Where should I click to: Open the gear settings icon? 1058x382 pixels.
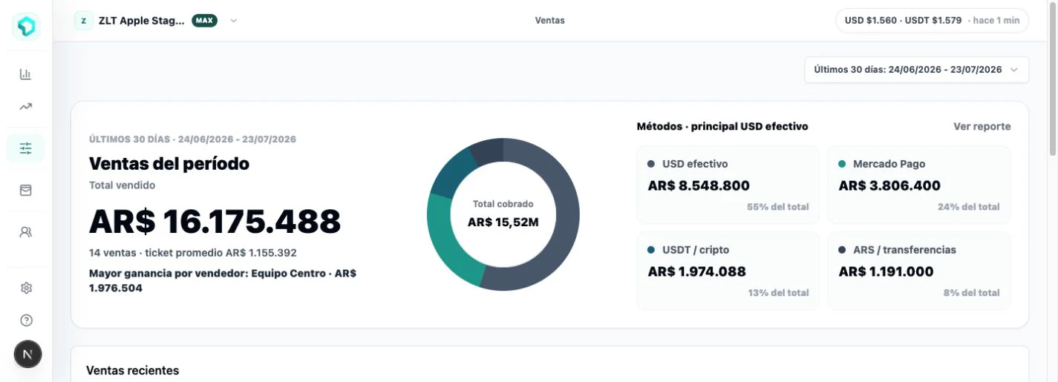pyautogui.click(x=26, y=288)
